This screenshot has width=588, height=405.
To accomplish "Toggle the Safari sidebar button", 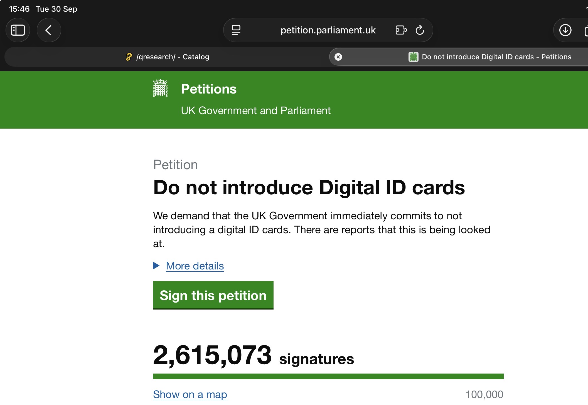I will [18, 30].
